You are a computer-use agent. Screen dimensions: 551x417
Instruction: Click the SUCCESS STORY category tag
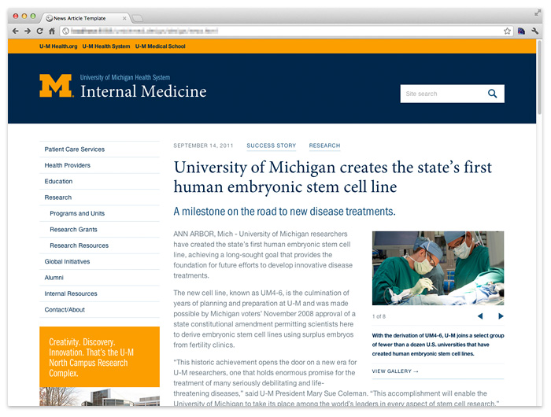[272, 146]
